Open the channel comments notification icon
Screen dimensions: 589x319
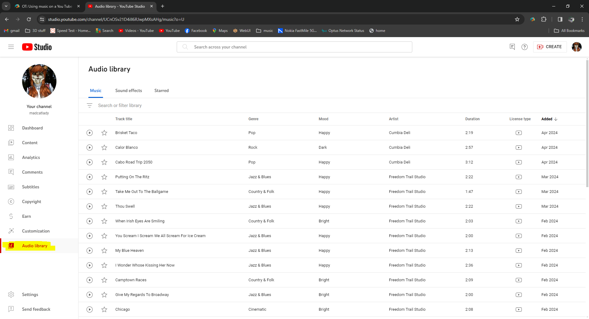pos(512,47)
